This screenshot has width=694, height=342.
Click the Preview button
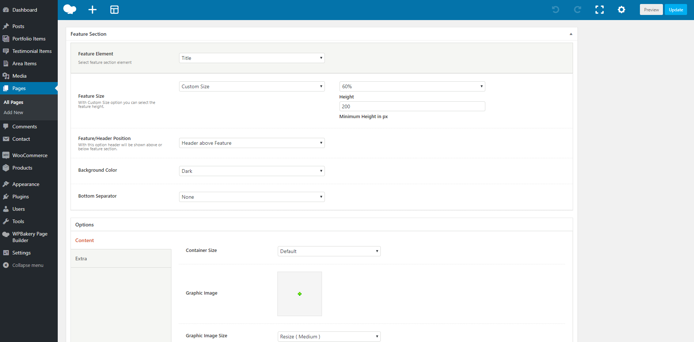651,10
